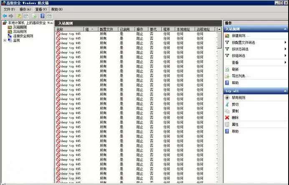Image resolution: width=289 pixels, height=185 pixels.
Task: Click the 导出列表... action
Action: [241, 76]
